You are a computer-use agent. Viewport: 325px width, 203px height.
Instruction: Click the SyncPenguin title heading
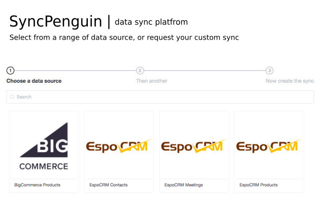tap(55, 21)
